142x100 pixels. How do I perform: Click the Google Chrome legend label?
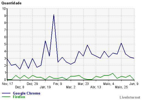click(x=26, y=93)
